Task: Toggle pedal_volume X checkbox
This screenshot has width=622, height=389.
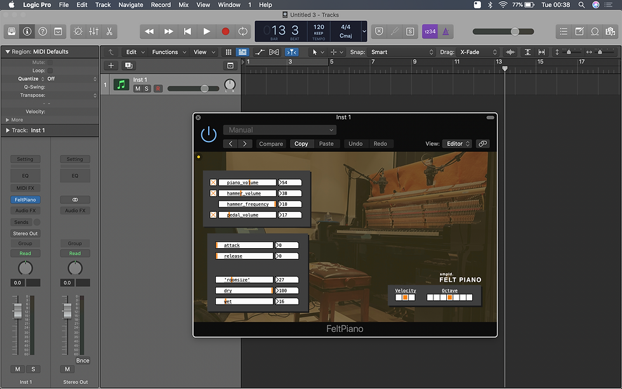Action: coord(213,215)
